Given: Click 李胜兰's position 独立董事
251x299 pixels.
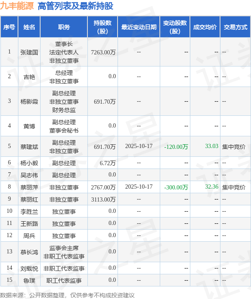Looking at the screenshot, I should click(x=64, y=212).
